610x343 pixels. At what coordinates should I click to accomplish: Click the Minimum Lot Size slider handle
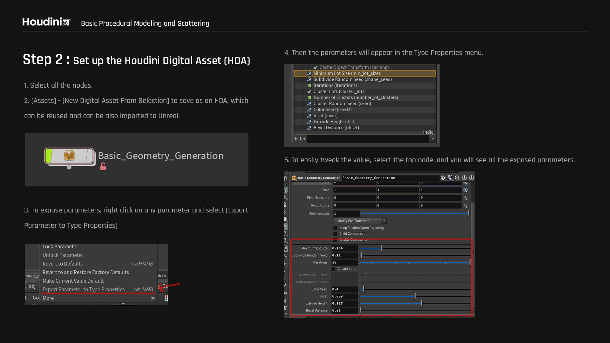(382, 248)
